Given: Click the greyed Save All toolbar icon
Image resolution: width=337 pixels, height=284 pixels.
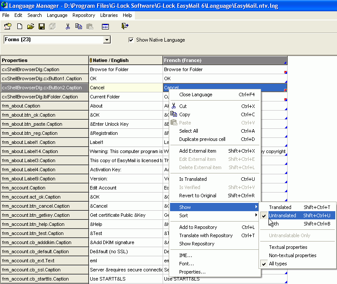Looking at the screenshot, I should coord(52,26).
